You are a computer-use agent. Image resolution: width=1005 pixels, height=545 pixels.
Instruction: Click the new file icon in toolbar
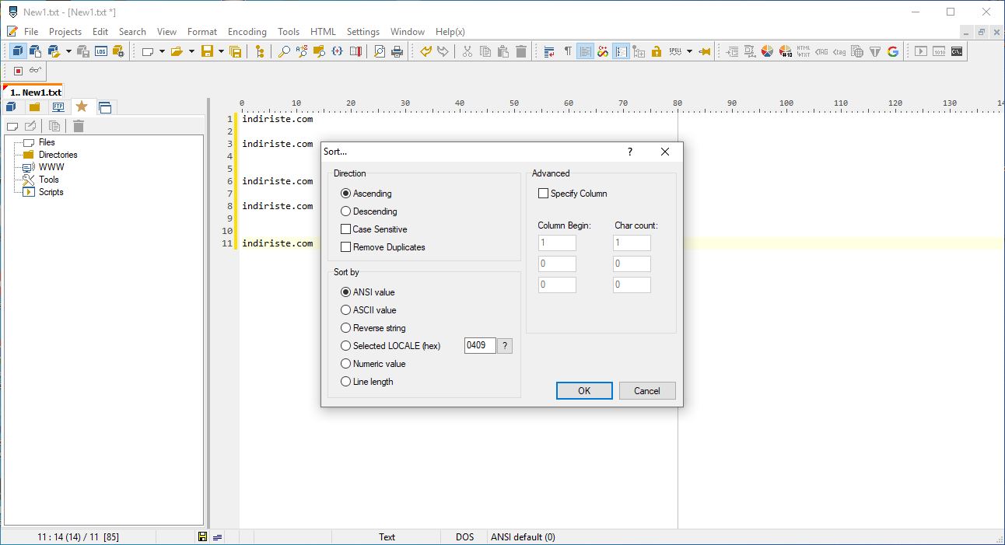pyautogui.click(x=146, y=51)
